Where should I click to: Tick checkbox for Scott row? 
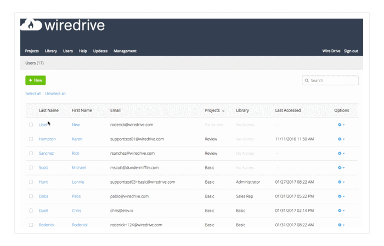[31, 168]
